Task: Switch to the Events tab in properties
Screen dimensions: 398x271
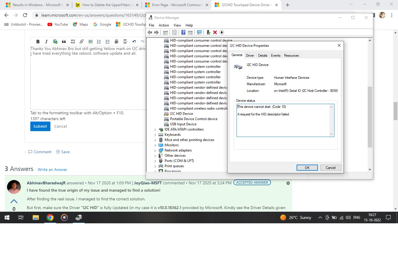Action: pyautogui.click(x=276, y=56)
